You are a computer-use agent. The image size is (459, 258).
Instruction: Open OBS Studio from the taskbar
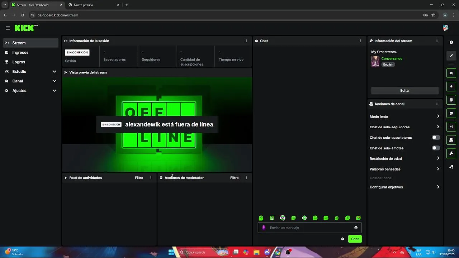tap(288, 252)
